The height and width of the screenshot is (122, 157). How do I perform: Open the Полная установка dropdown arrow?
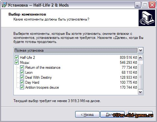pyautogui.click(x=140, y=50)
